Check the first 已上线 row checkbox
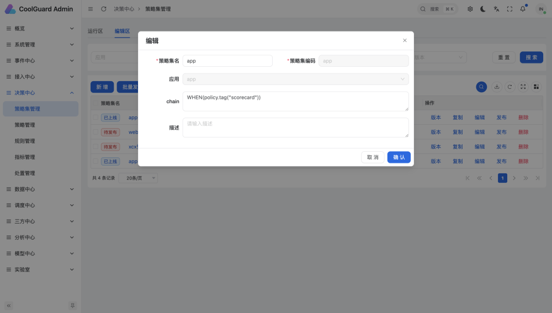Image resolution: width=552 pixels, height=313 pixels. coord(95,118)
